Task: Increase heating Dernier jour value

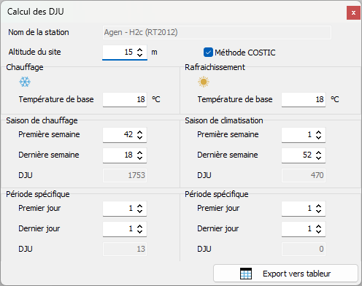Action: [x=139, y=226]
